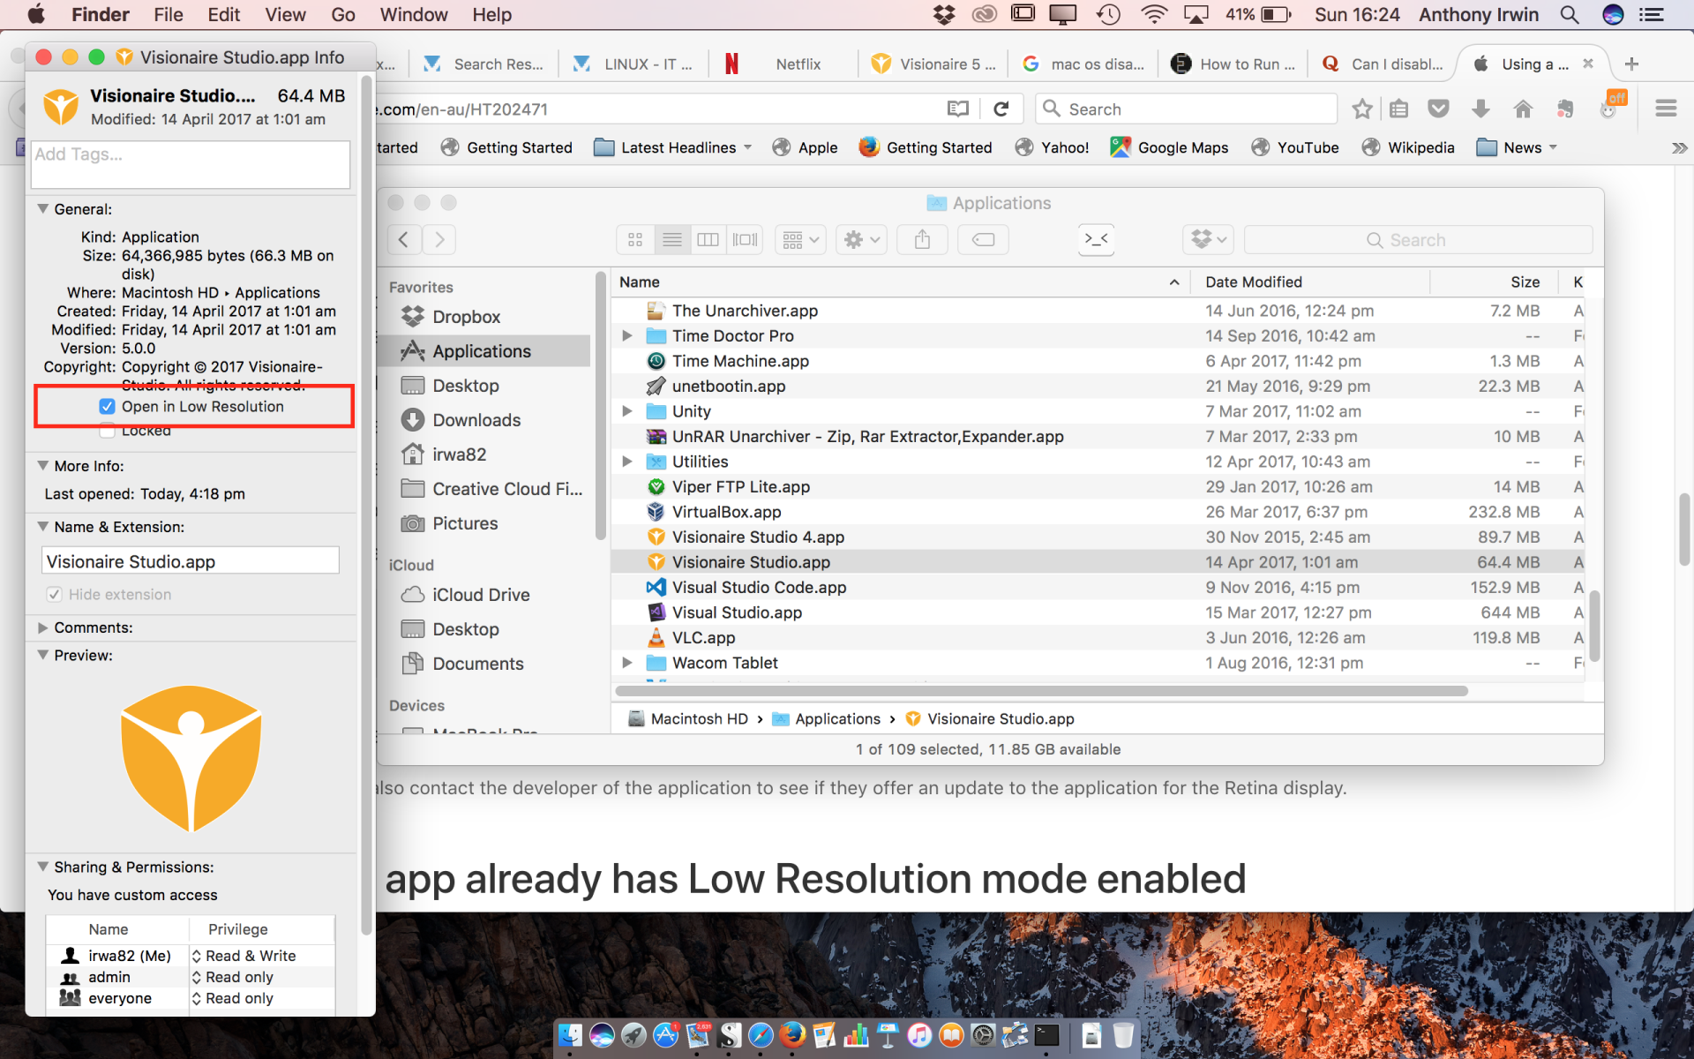The image size is (1694, 1059).
Task: Open the Finder share button
Action: tap(922, 239)
